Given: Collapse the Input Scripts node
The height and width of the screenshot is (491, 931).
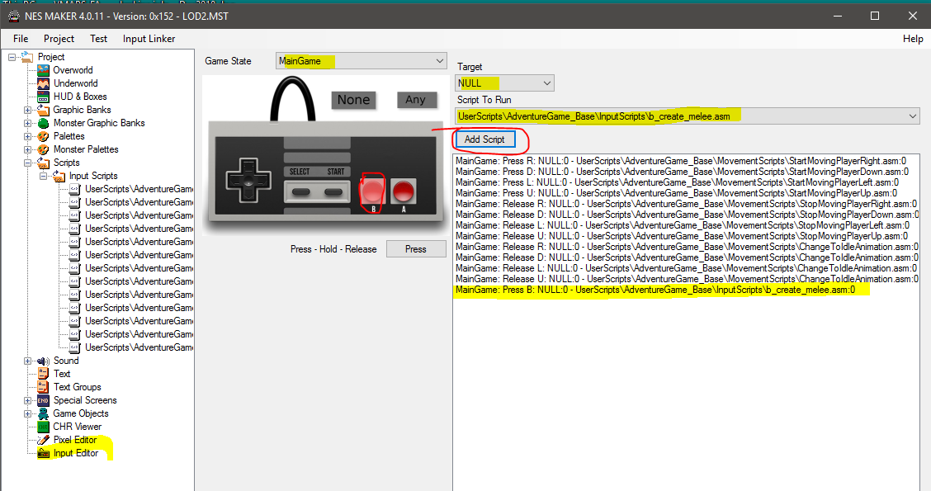Looking at the screenshot, I should pyautogui.click(x=44, y=176).
